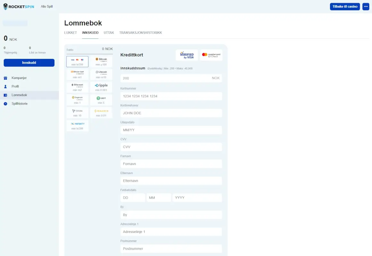
Task: Click the RocketSpin logo
Action: 19,6
